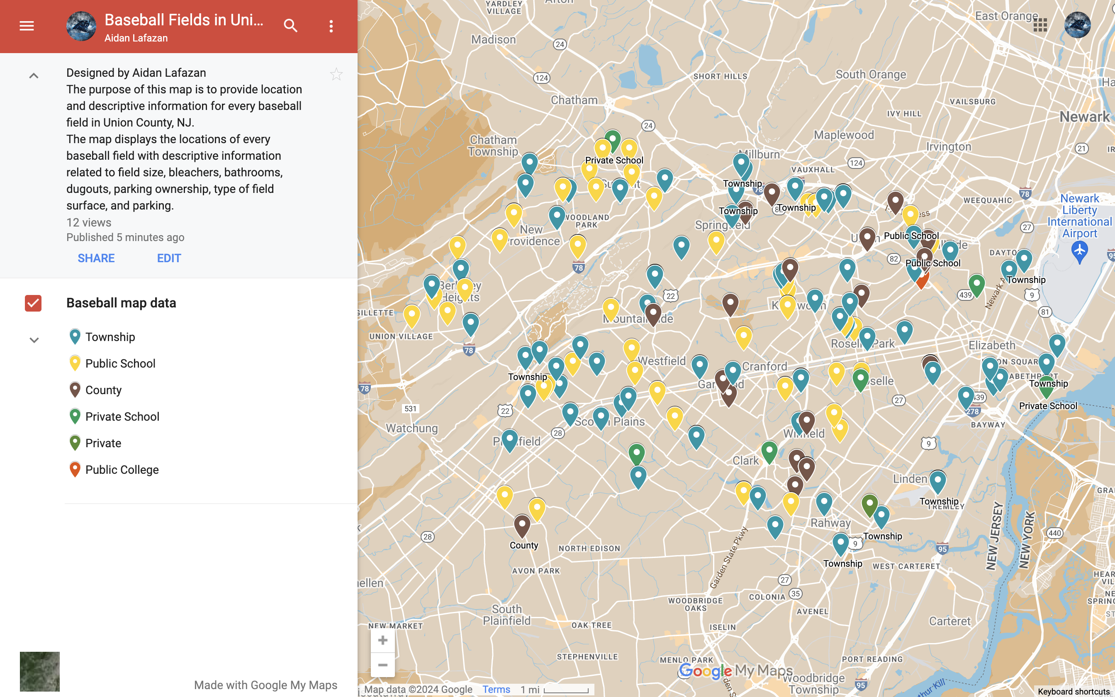Uncheck the Baseball map data layer
The height and width of the screenshot is (697, 1115).
pyautogui.click(x=32, y=303)
